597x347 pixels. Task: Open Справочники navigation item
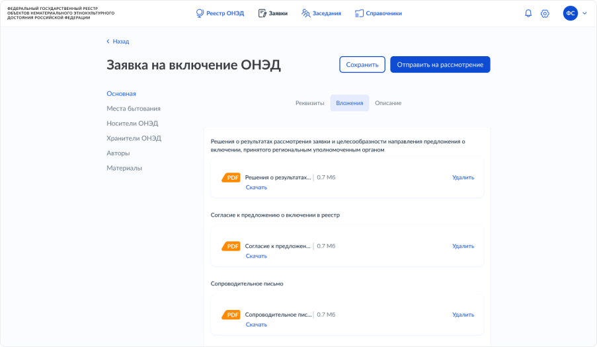pos(378,13)
